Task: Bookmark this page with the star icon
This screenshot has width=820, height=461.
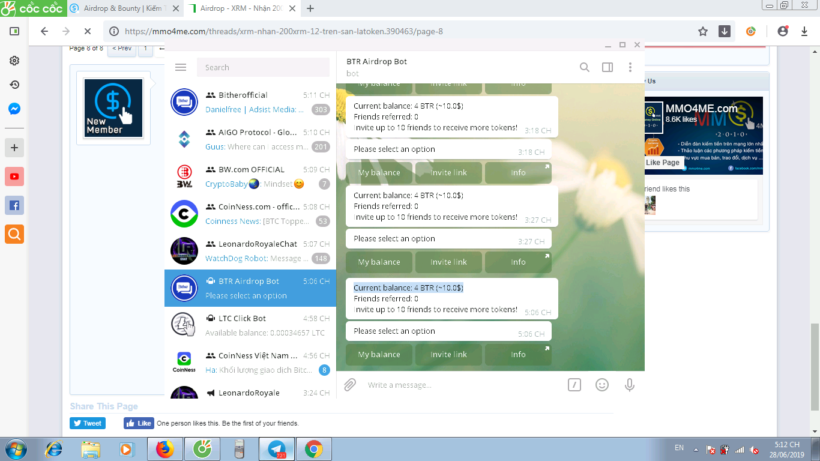Action: (703, 31)
